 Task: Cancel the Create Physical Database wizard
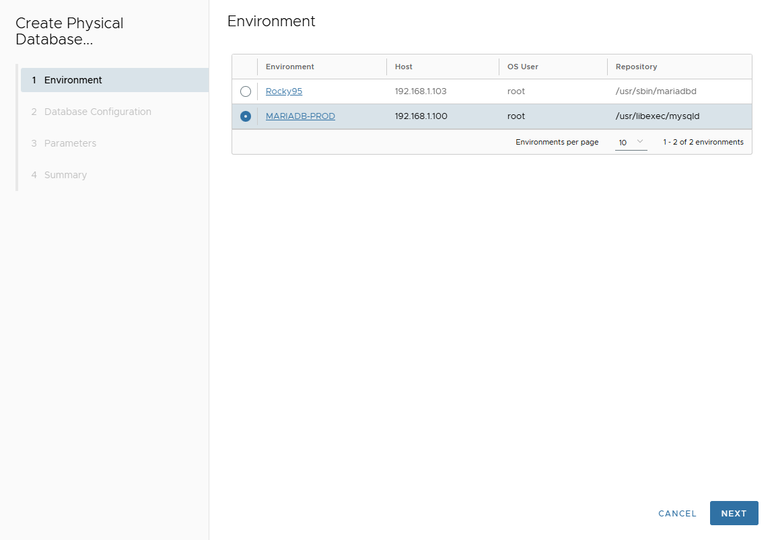[676, 513]
